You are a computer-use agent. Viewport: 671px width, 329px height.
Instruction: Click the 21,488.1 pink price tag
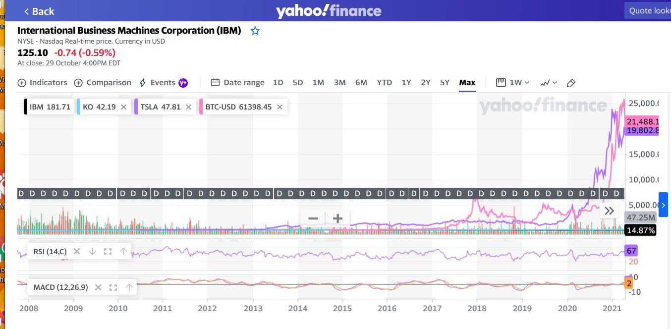coord(642,121)
